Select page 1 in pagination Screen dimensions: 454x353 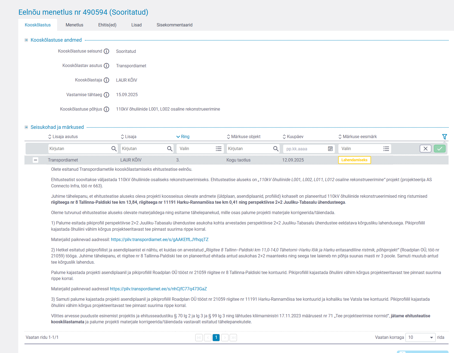[x=216, y=338]
